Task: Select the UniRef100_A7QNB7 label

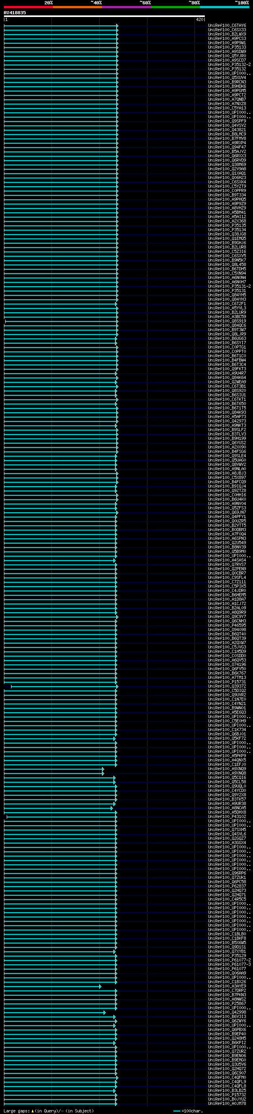Action: 227,100
